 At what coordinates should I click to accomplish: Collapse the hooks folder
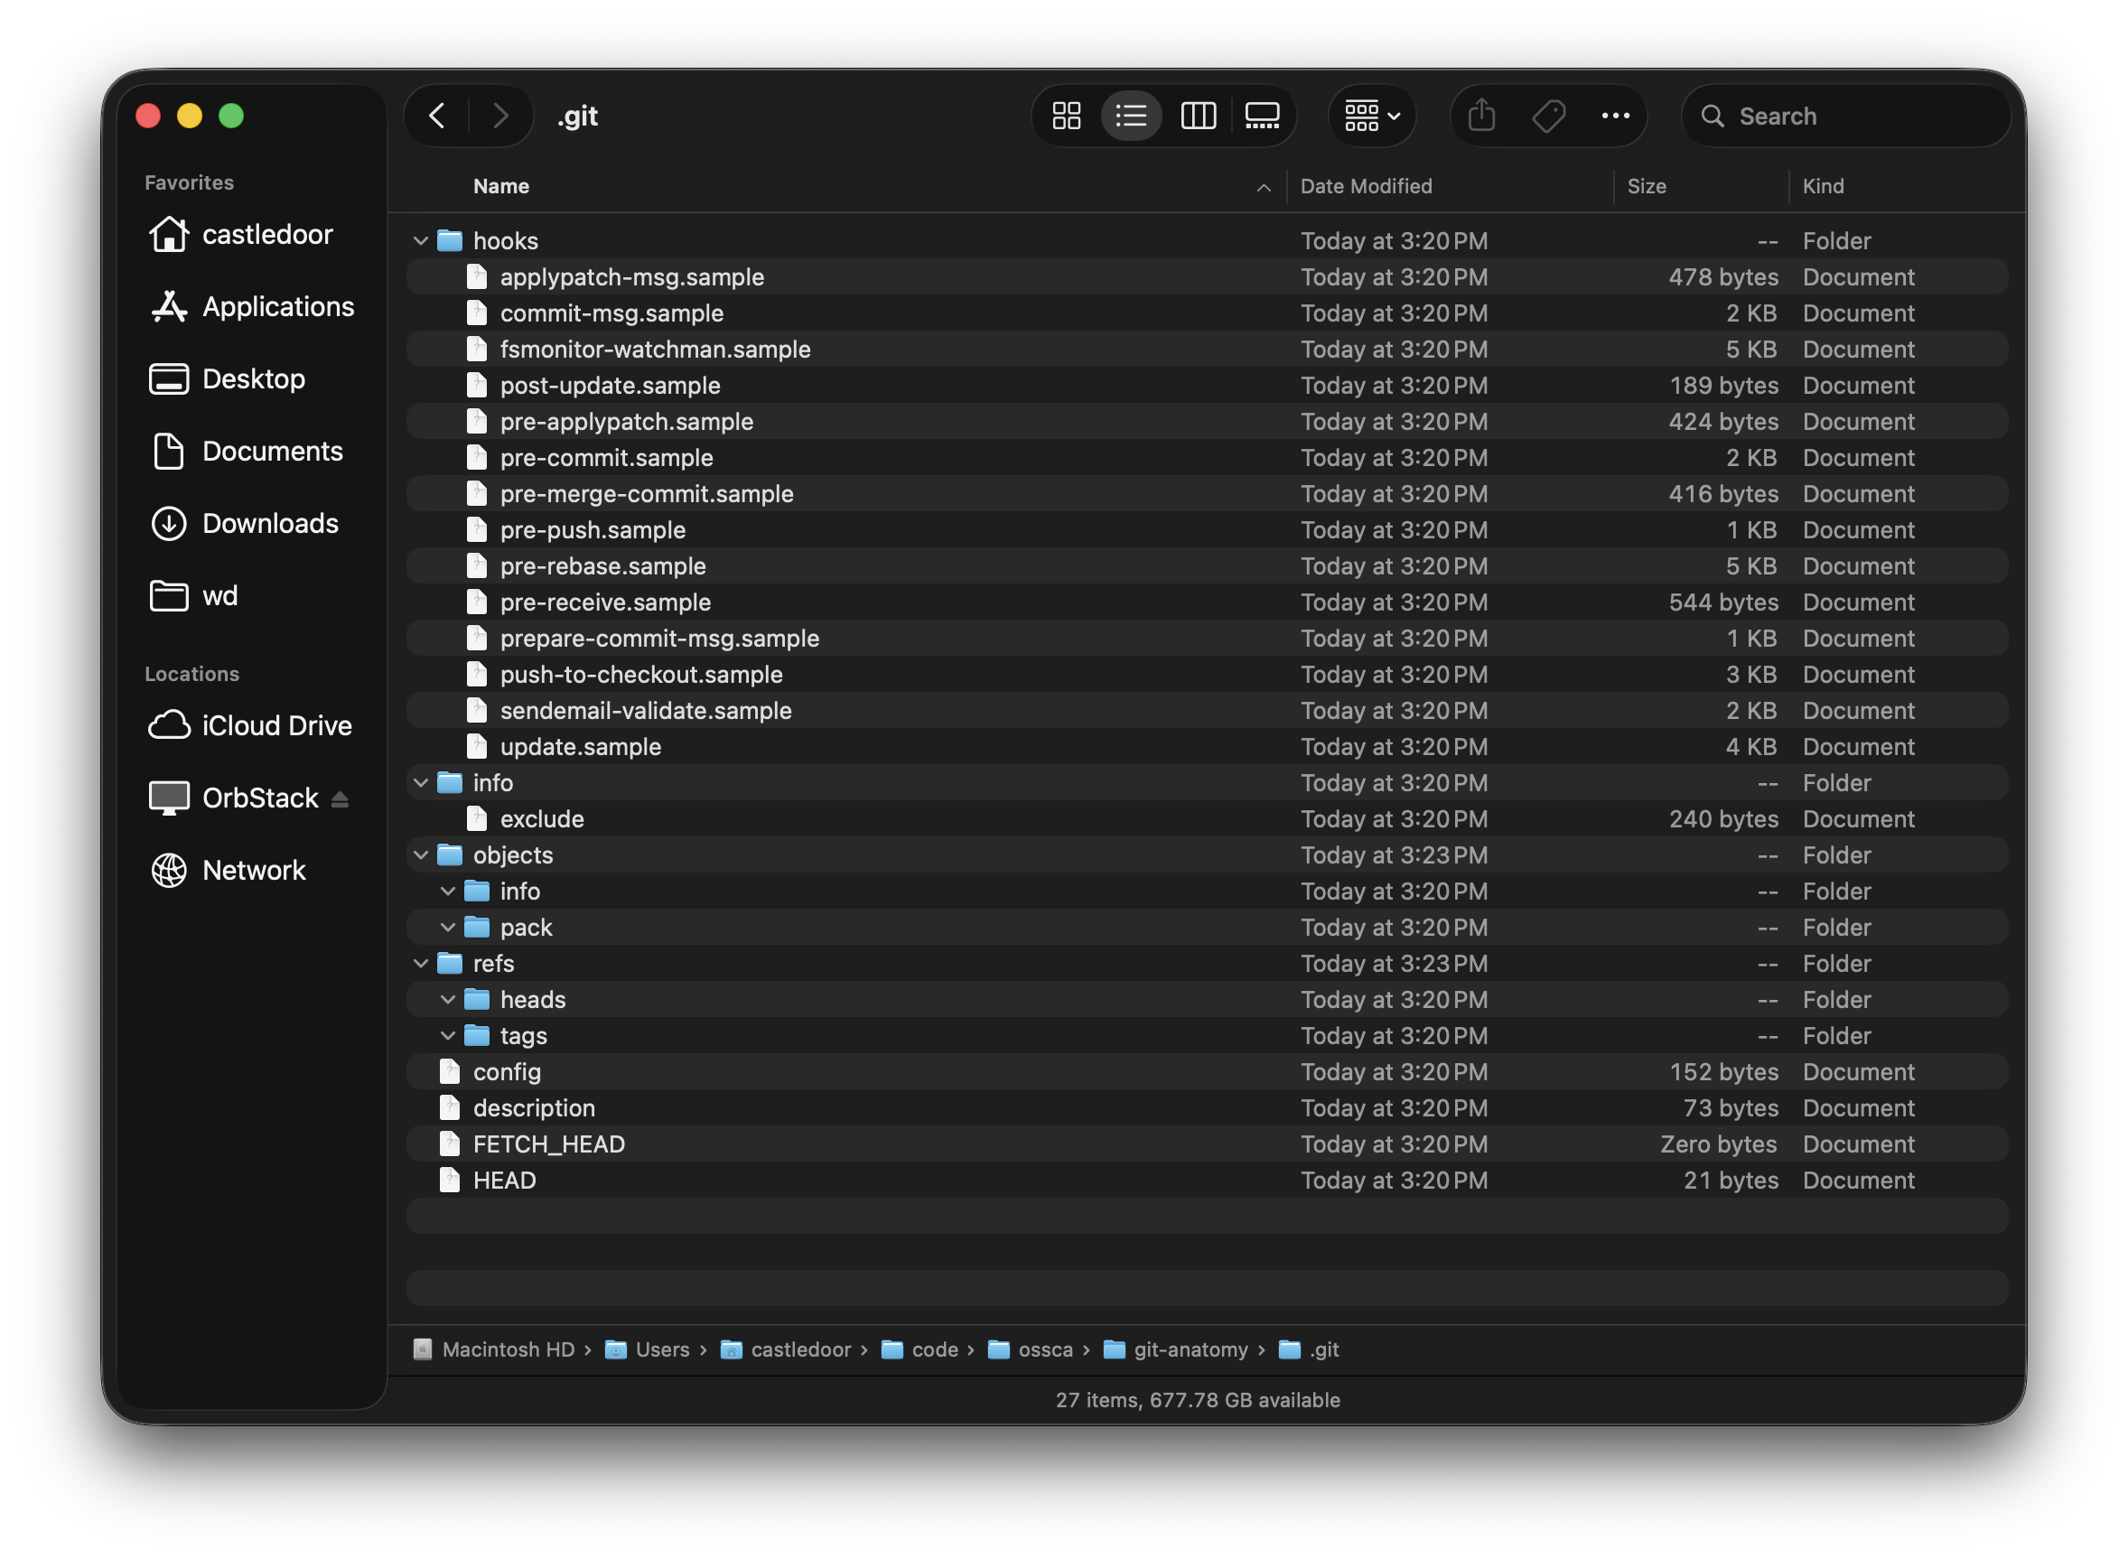[421, 241]
